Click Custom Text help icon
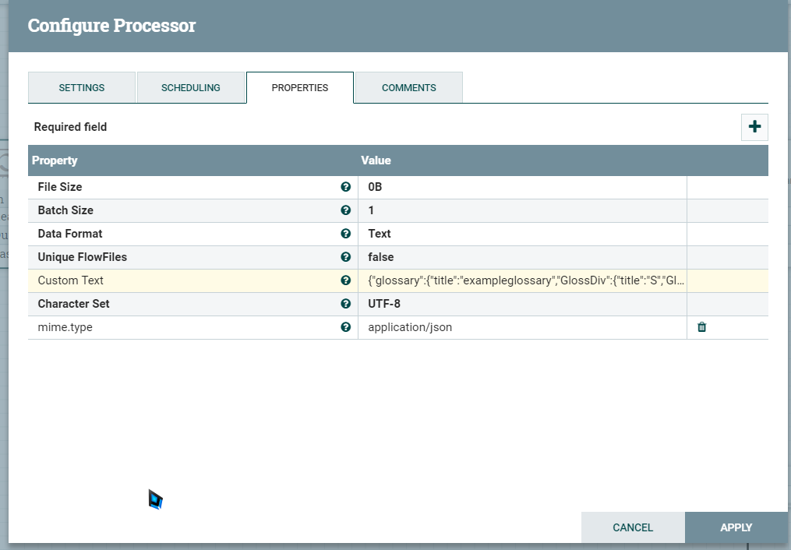Screen dimensions: 791x550 [345, 280]
